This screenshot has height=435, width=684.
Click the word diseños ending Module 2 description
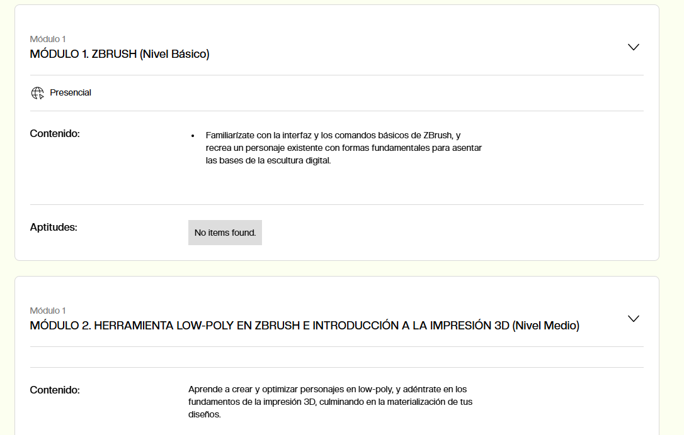point(204,414)
